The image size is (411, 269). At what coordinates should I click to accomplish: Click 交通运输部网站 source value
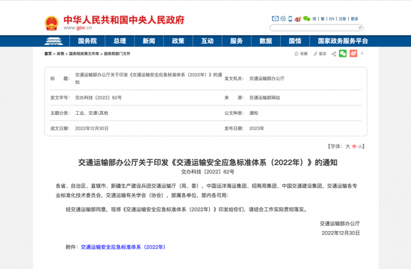tap(265, 98)
